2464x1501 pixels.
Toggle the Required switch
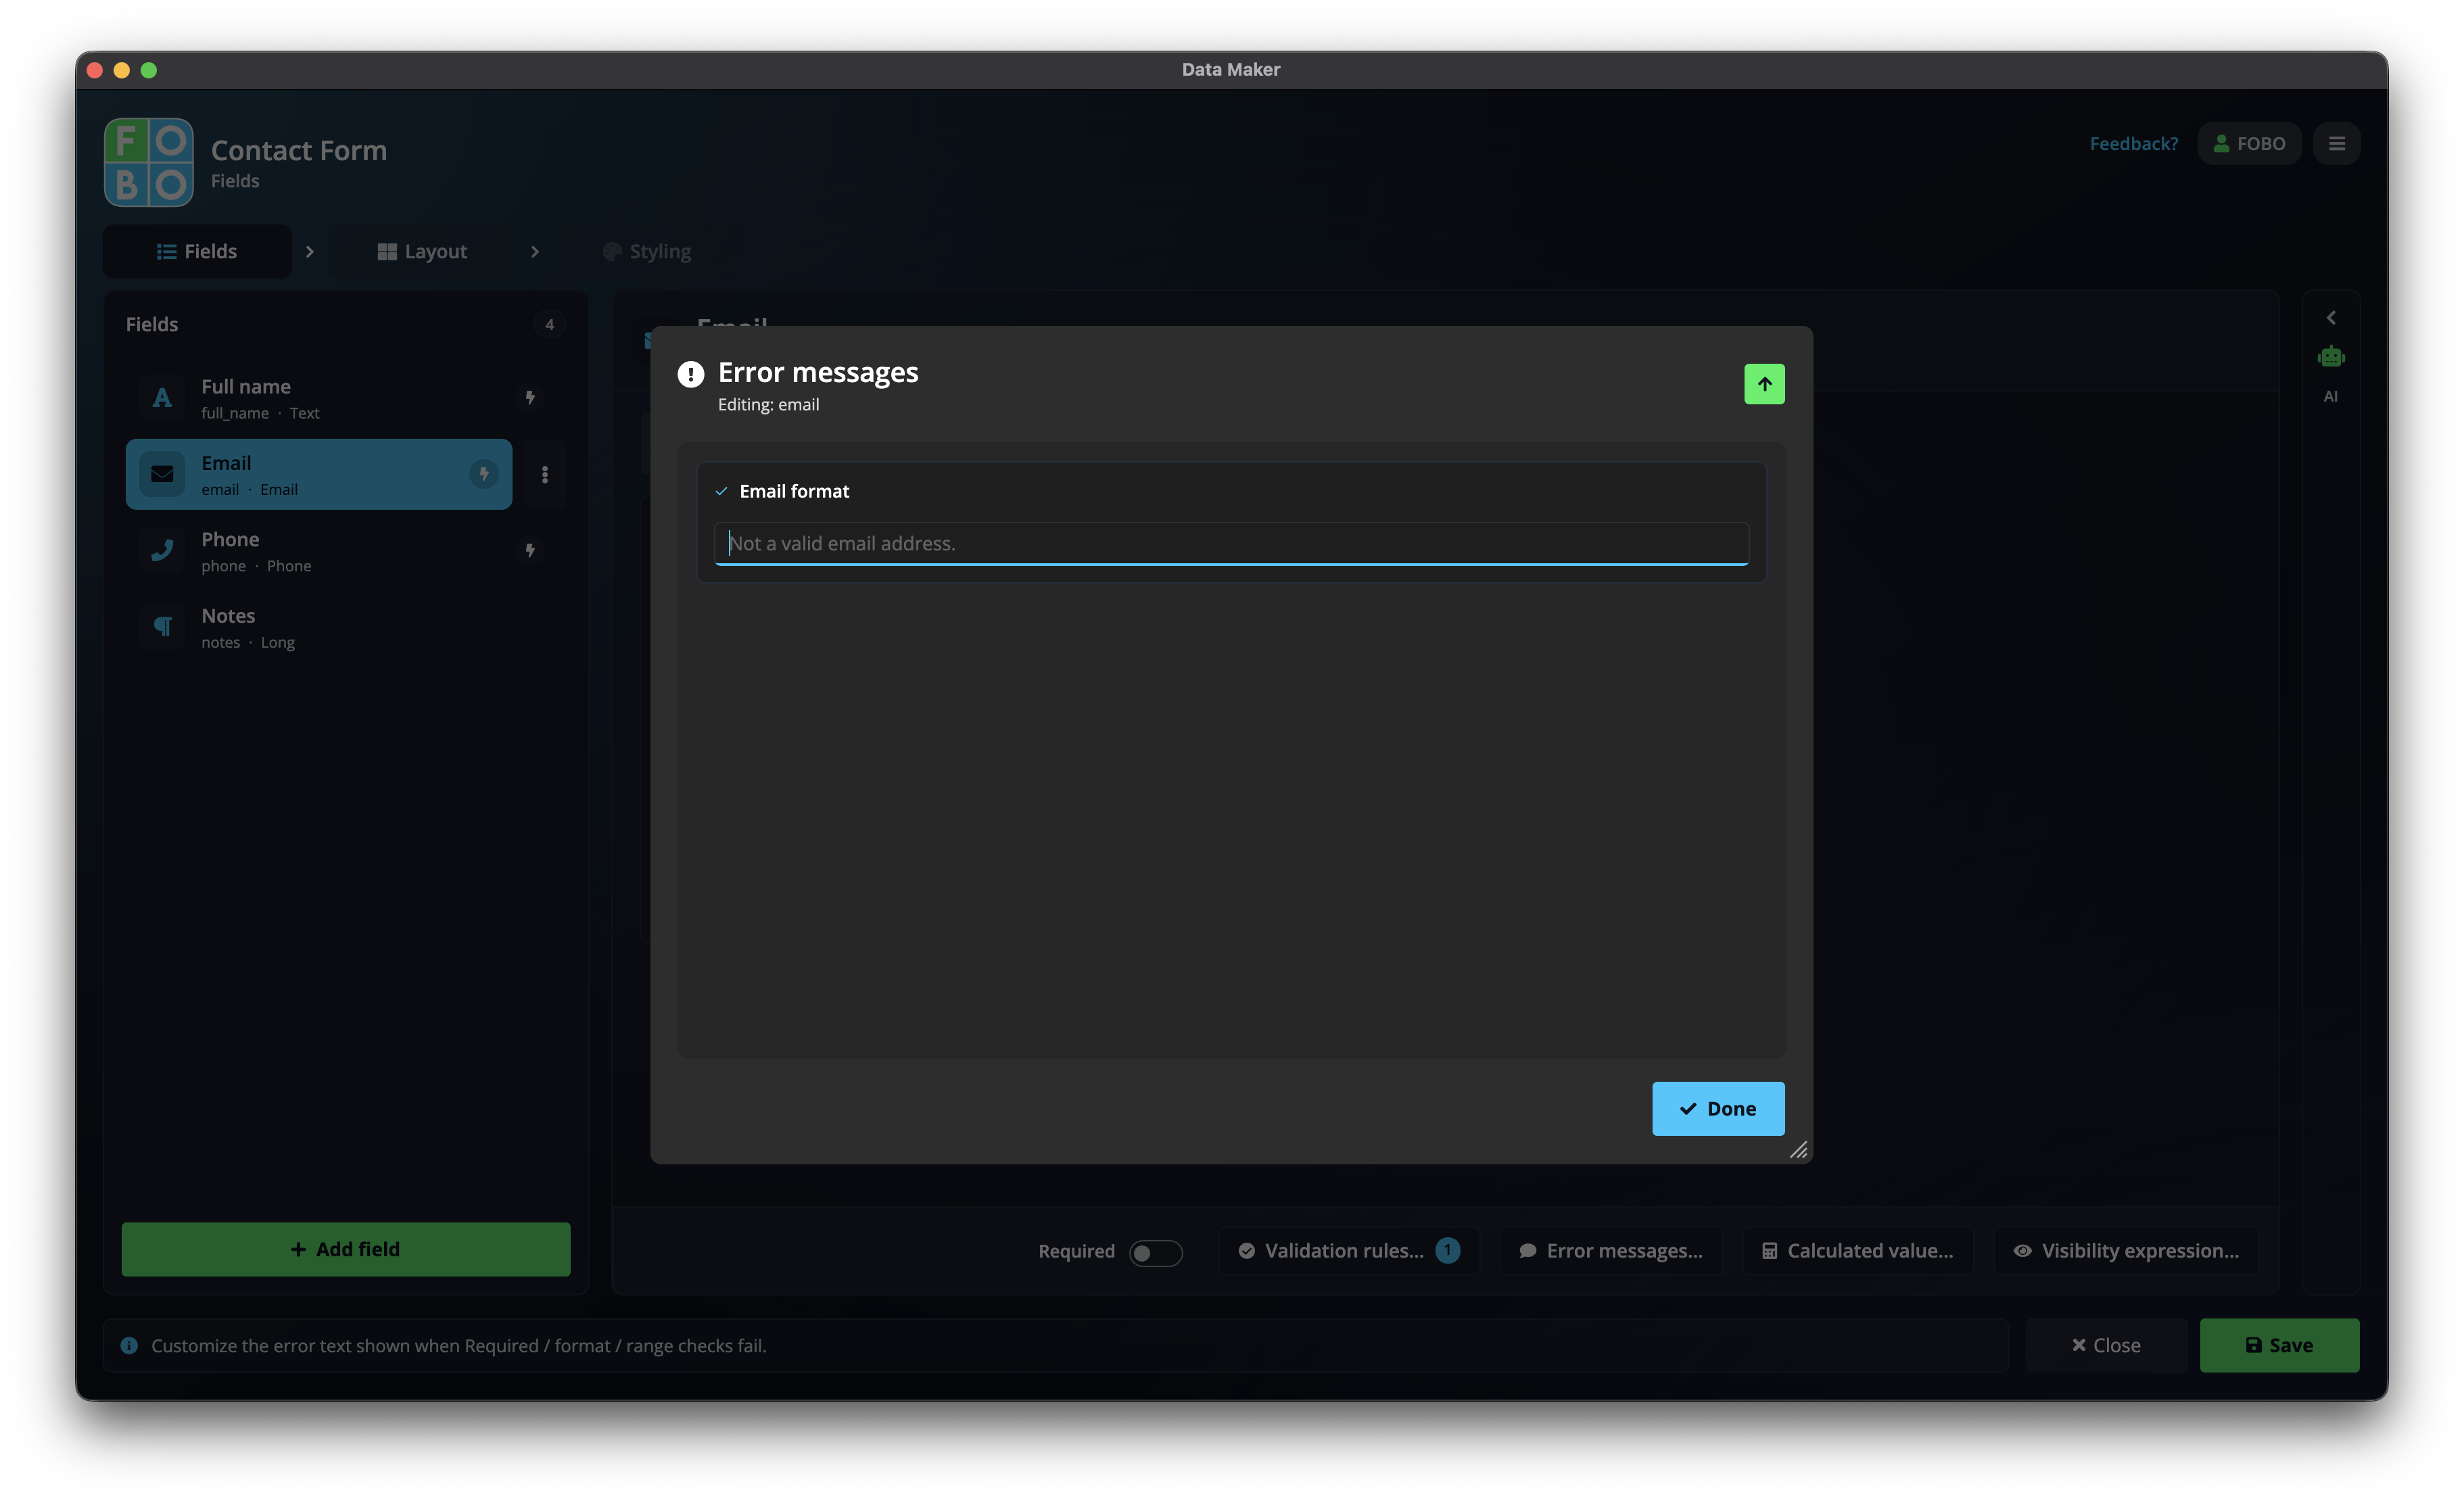[1155, 1252]
